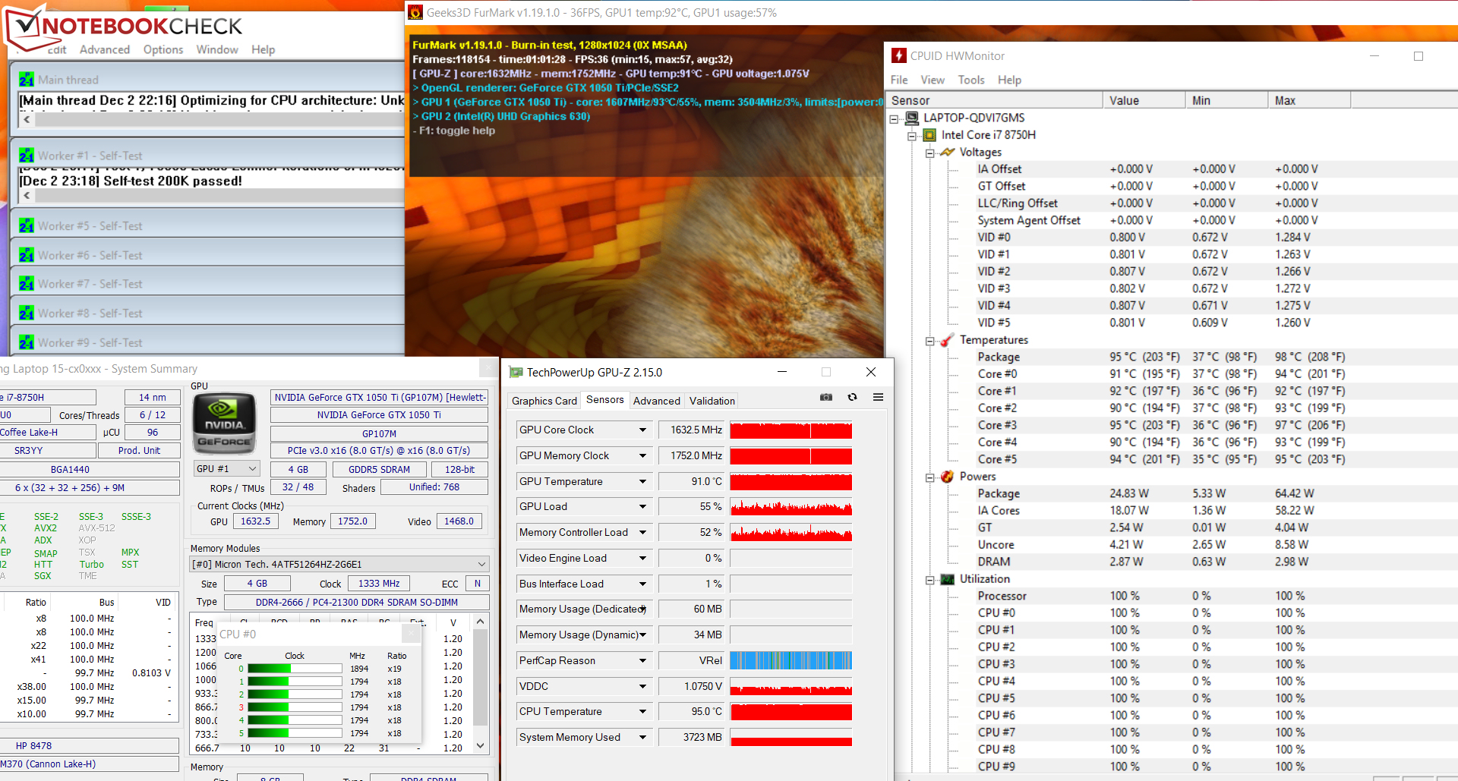
Task: Click the GPU Load red graph
Action: click(x=791, y=507)
